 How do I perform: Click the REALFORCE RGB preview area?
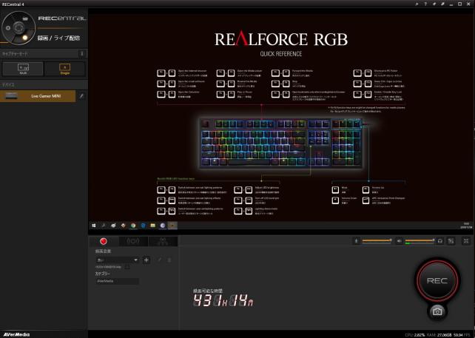(x=281, y=121)
